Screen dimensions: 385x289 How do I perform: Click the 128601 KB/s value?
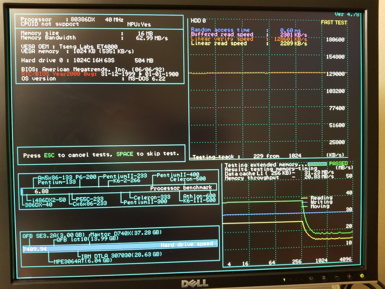click(x=290, y=39)
